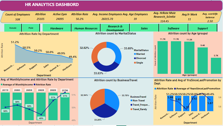Click the 25796 monthly income bar

pos(65,107)
